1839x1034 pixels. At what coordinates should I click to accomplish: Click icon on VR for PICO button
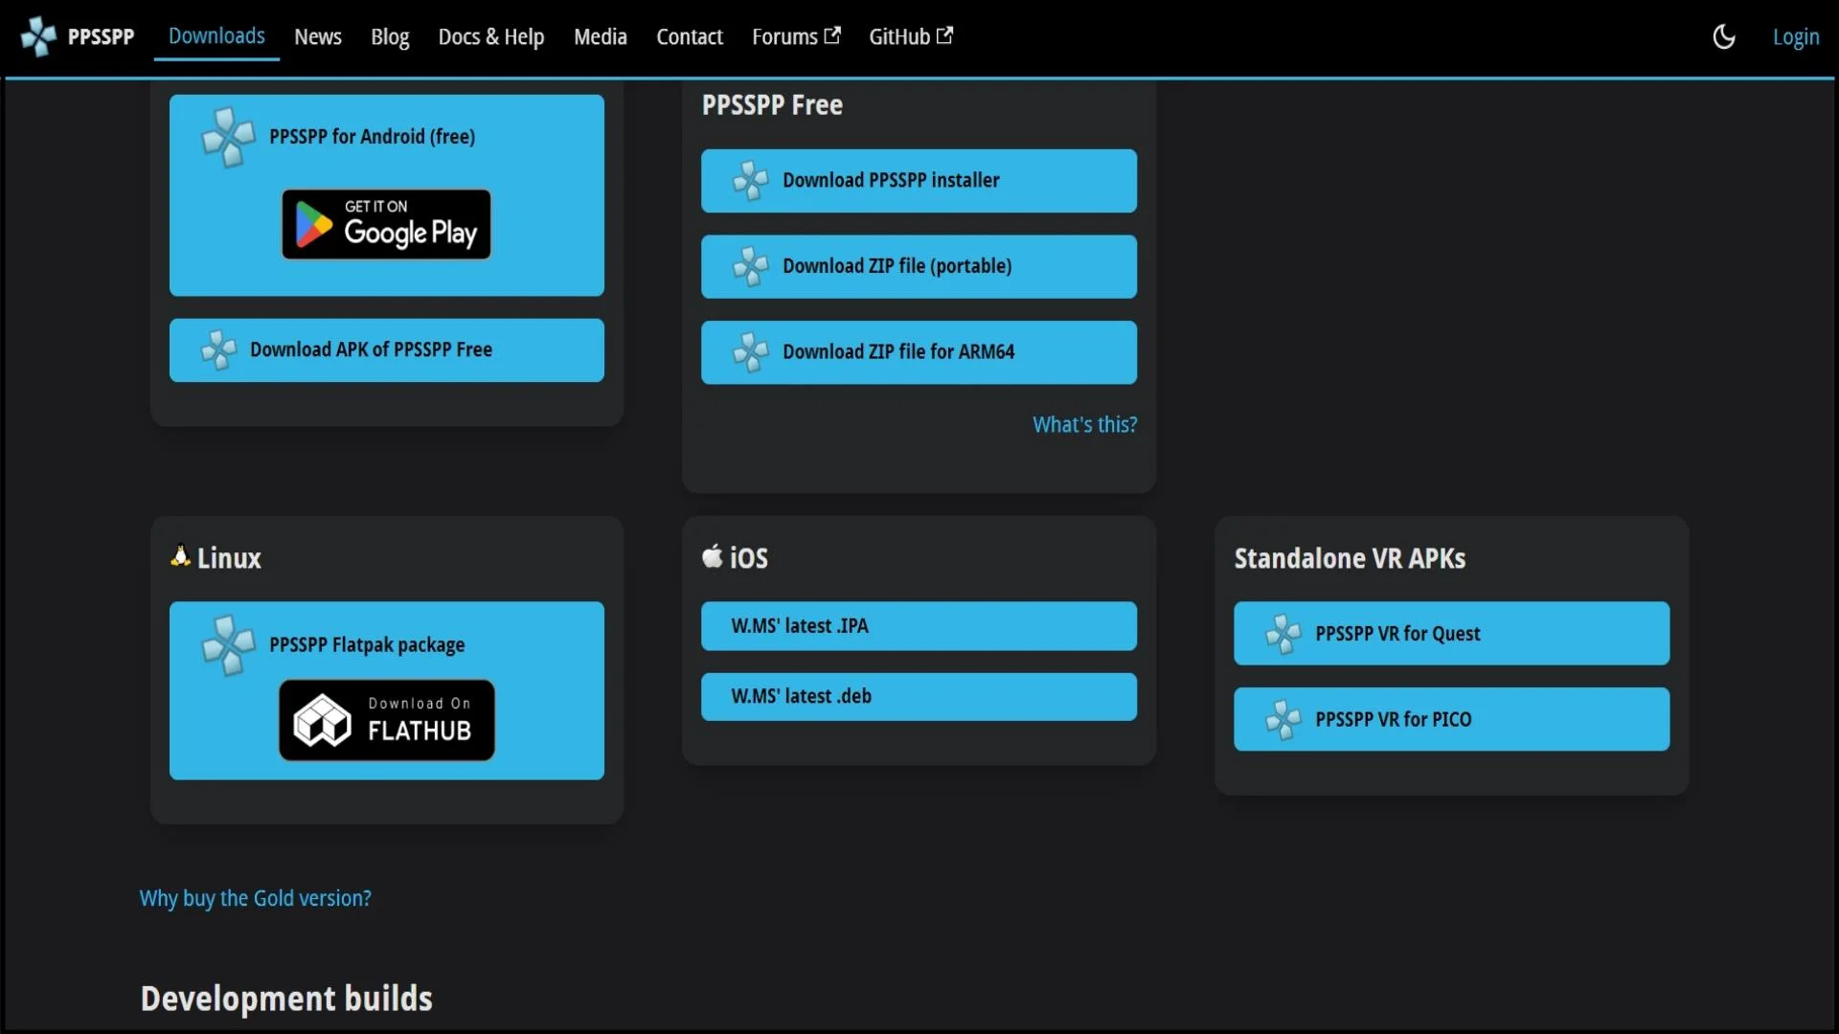coord(1283,719)
